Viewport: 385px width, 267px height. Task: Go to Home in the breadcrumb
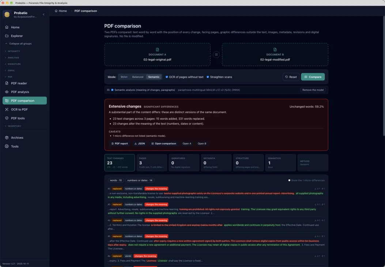pos(61,11)
